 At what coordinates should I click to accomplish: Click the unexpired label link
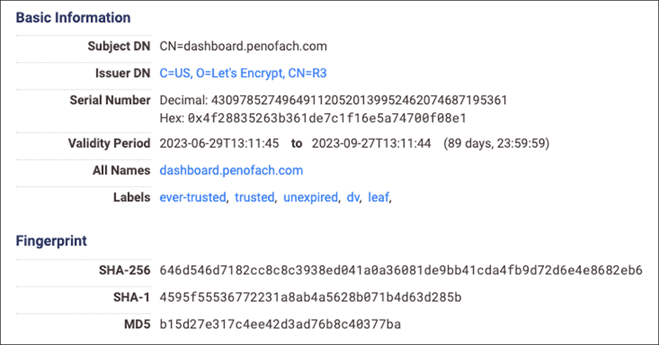pyautogui.click(x=310, y=197)
